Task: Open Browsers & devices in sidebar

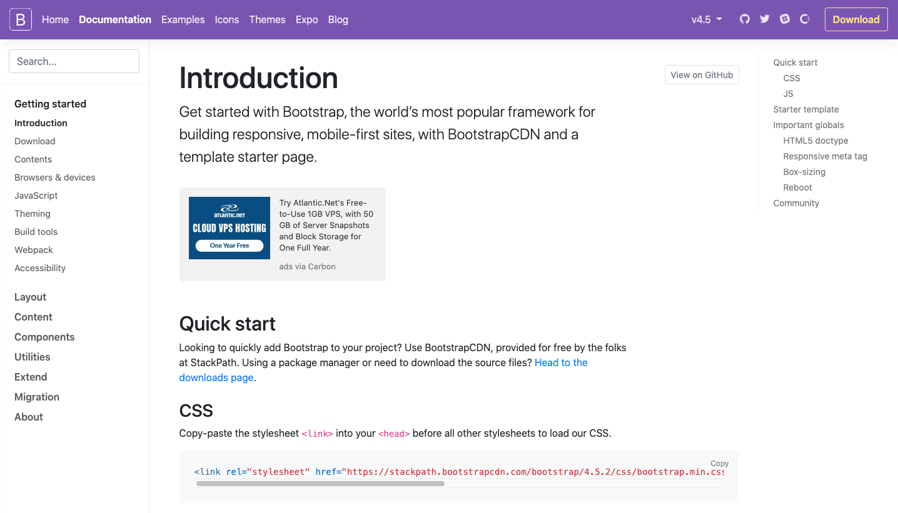Action: (55, 177)
